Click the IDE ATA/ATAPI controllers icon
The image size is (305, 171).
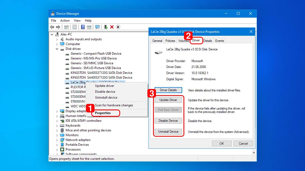point(62,121)
